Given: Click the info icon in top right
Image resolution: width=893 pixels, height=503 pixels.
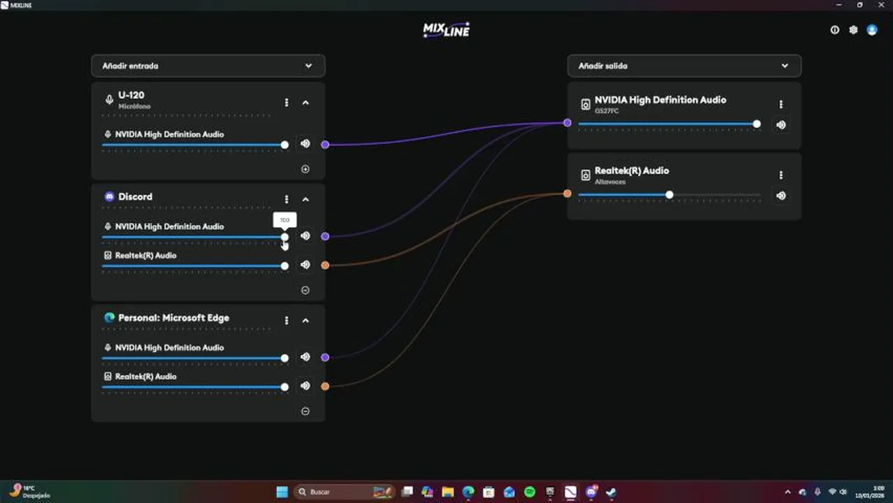Looking at the screenshot, I should 834,30.
